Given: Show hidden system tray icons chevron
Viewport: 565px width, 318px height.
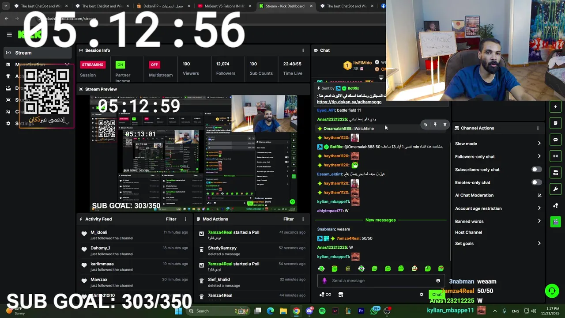Looking at the screenshot, I should click(494, 311).
